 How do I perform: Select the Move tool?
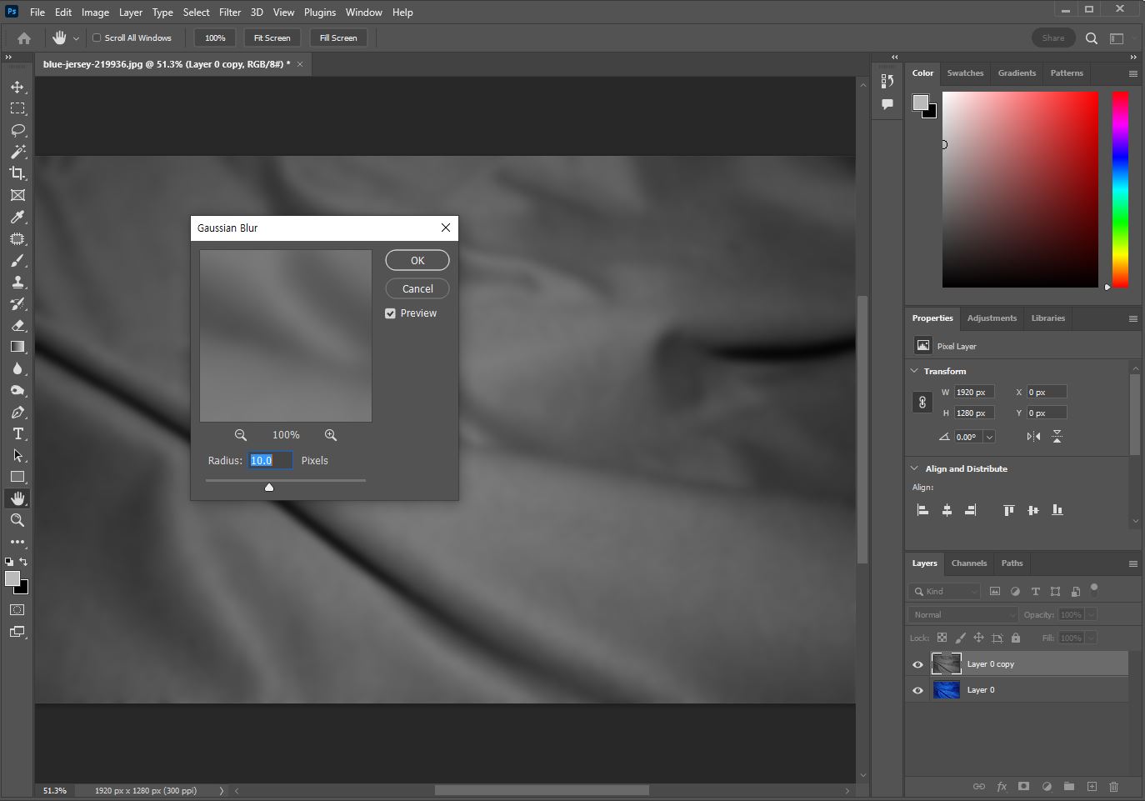point(17,86)
